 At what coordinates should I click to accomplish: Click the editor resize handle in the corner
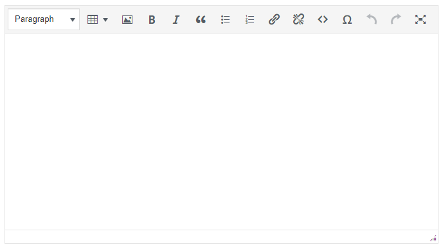tap(433, 239)
